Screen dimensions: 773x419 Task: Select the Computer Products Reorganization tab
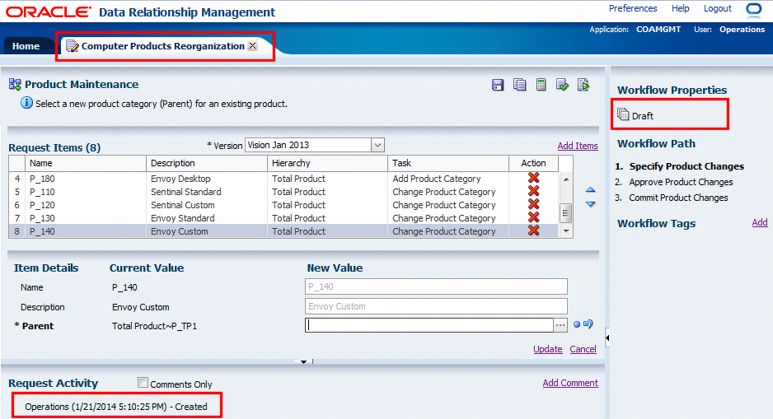click(162, 46)
